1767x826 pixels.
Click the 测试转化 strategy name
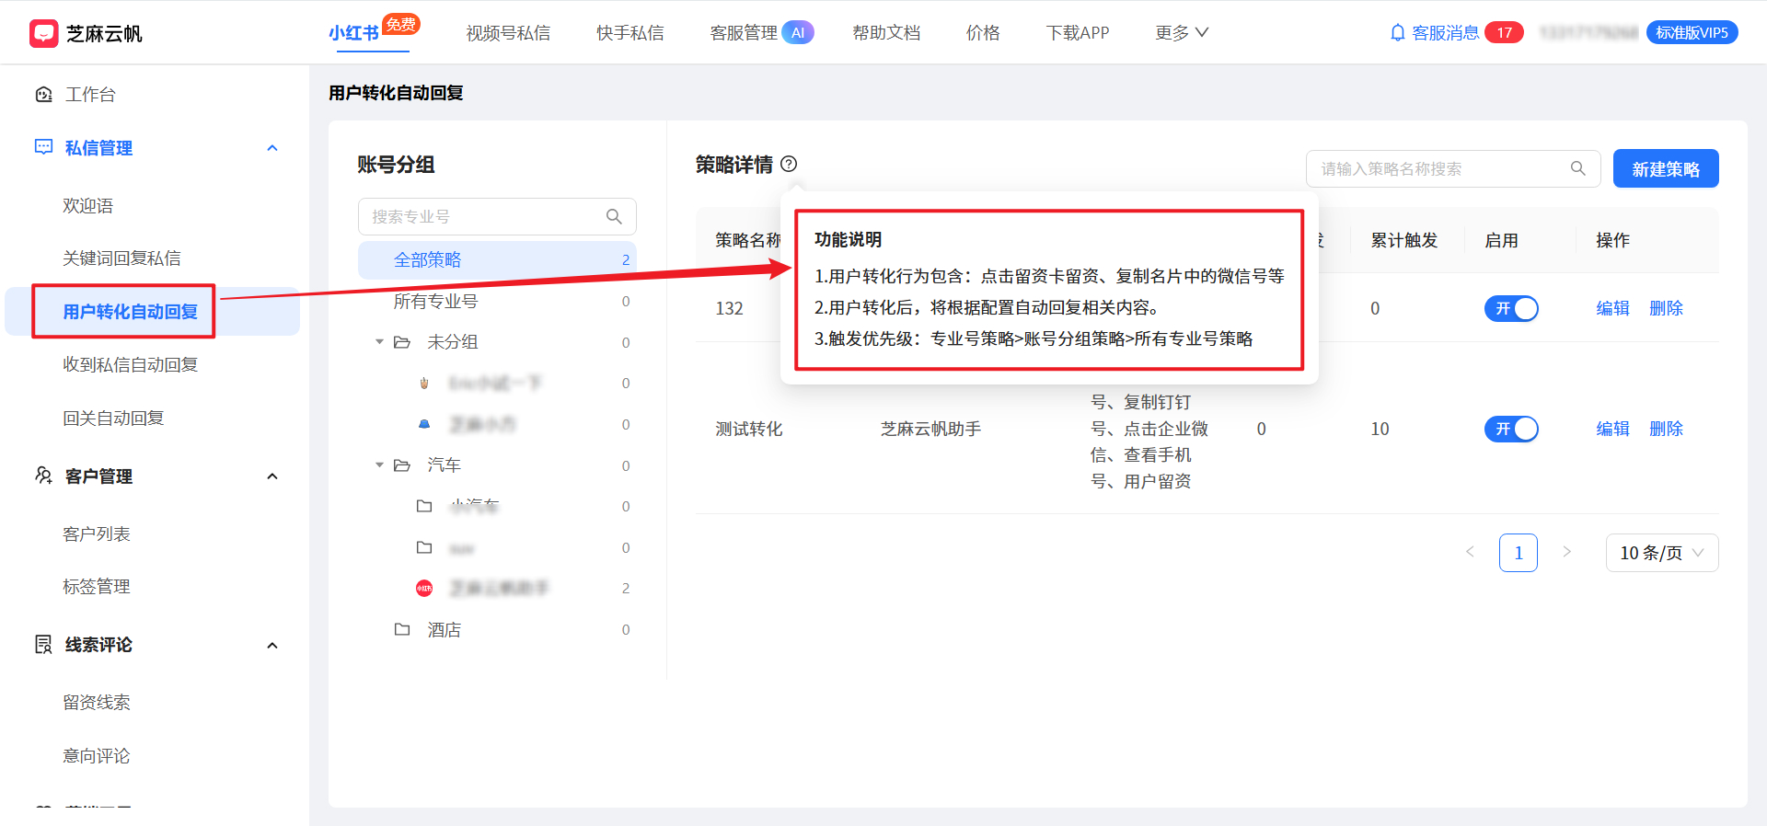pyautogui.click(x=748, y=430)
